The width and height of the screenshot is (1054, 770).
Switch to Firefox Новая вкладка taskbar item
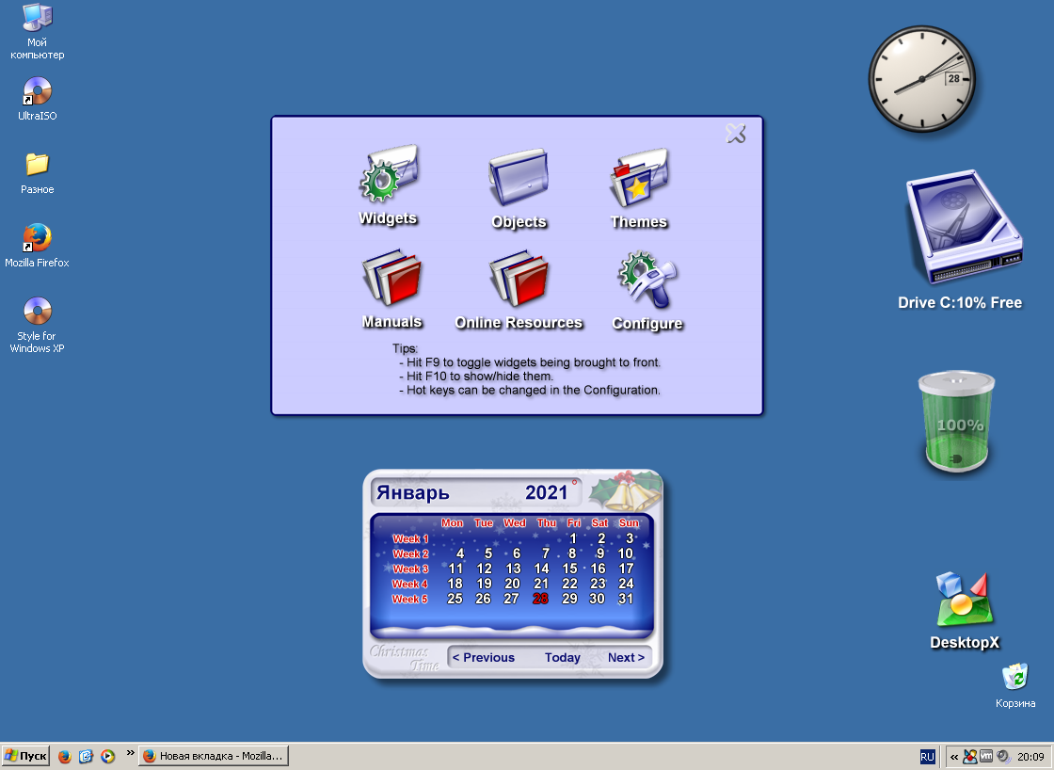[x=214, y=756]
